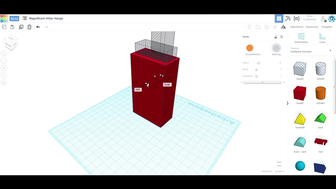Reset to home view
The width and height of the screenshot is (336, 189).
(x=4, y=53)
